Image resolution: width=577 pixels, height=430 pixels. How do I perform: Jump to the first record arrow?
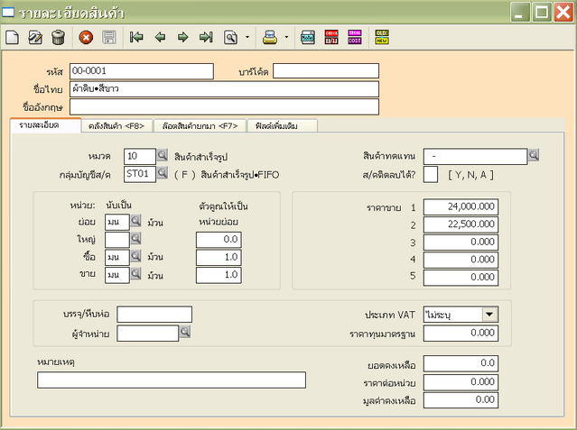coord(136,38)
